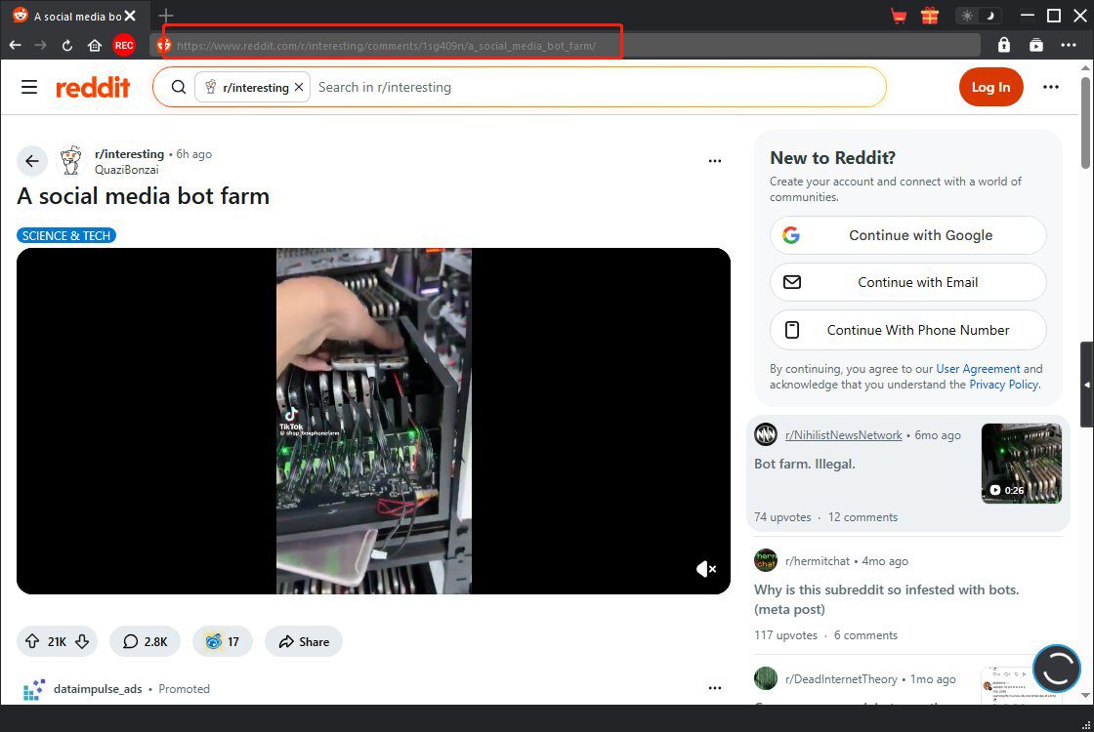Click the Log In button

point(990,87)
